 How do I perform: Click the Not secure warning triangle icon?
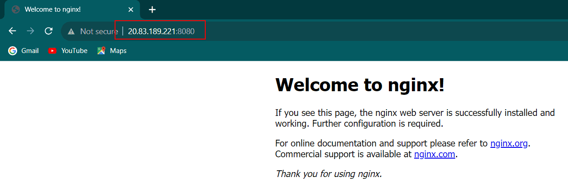[71, 31]
